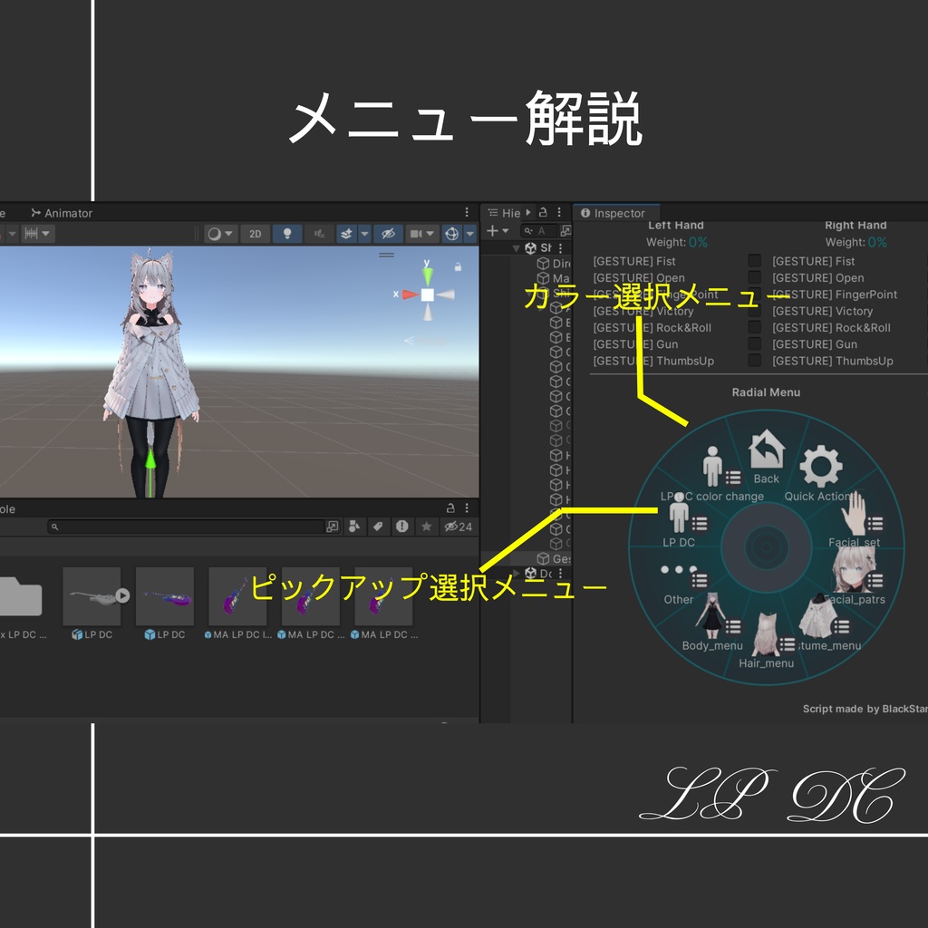
Task: Open the grid snapping dropdown arrow
Action: coord(46,234)
